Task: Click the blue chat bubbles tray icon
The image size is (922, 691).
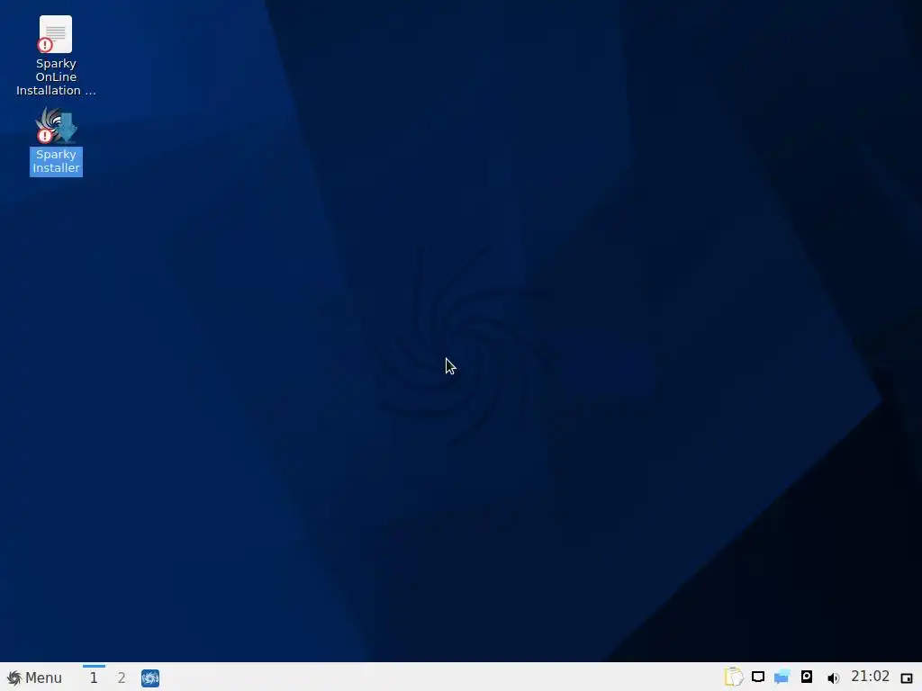Action: [x=782, y=677]
